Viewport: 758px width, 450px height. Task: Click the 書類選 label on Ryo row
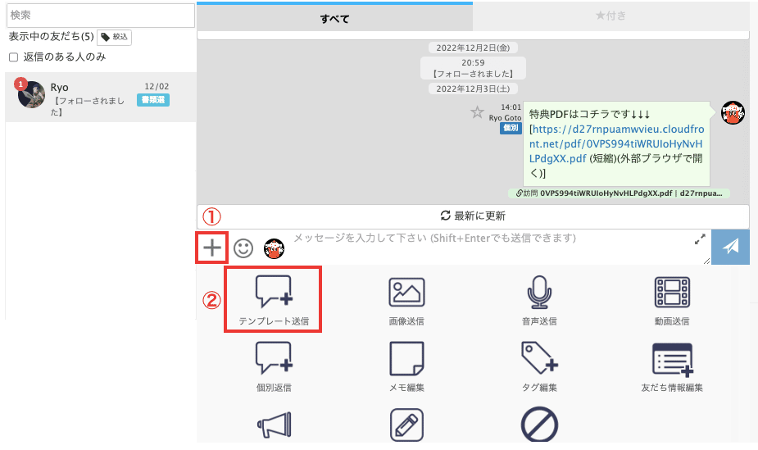(x=152, y=100)
